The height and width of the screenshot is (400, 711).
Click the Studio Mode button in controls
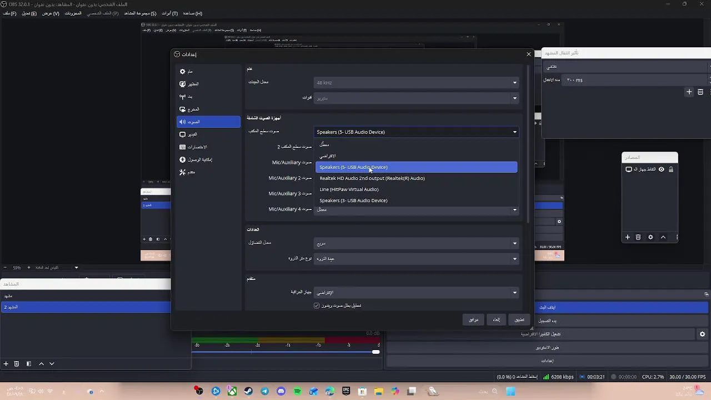tap(547, 347)
